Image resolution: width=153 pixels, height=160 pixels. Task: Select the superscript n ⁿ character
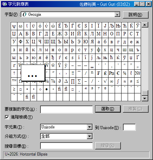tap(92, 73)
